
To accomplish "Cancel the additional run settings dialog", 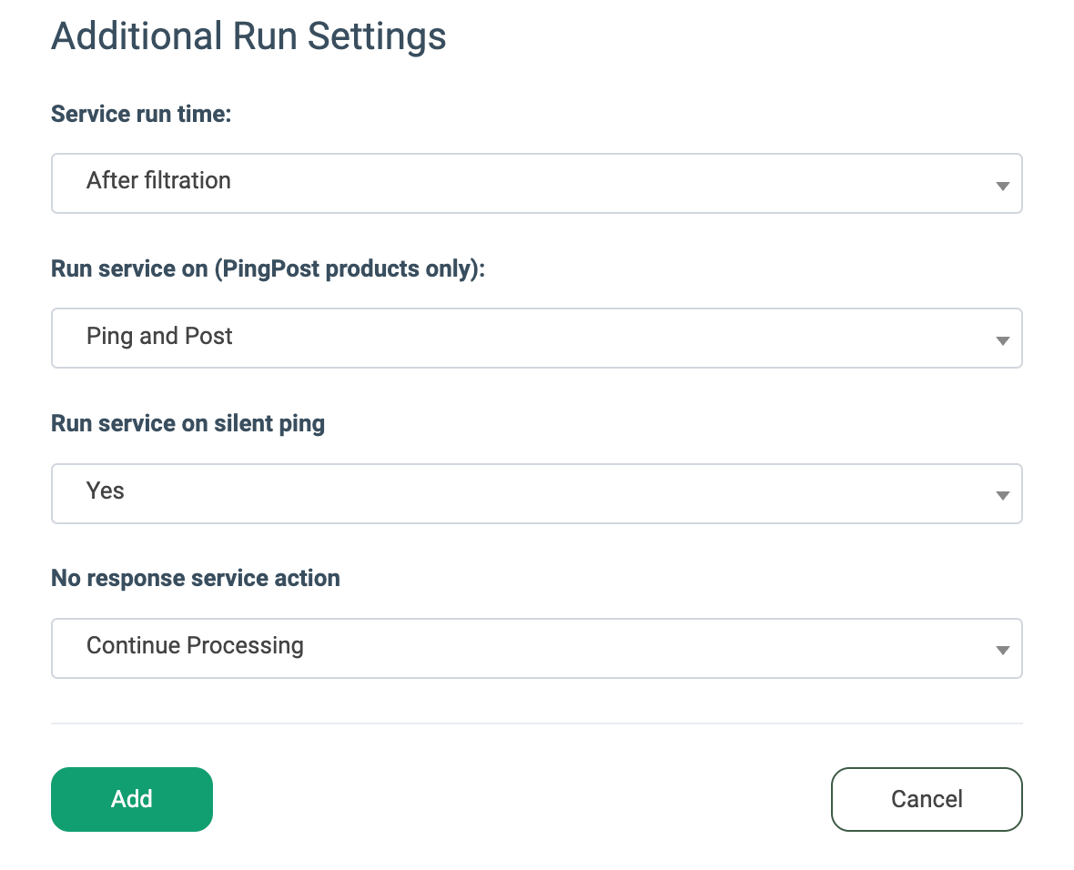I will [927, 799].
